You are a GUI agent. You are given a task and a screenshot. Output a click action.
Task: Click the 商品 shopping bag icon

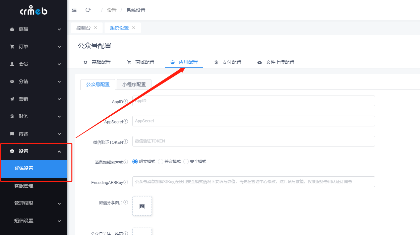coord(12,29)
